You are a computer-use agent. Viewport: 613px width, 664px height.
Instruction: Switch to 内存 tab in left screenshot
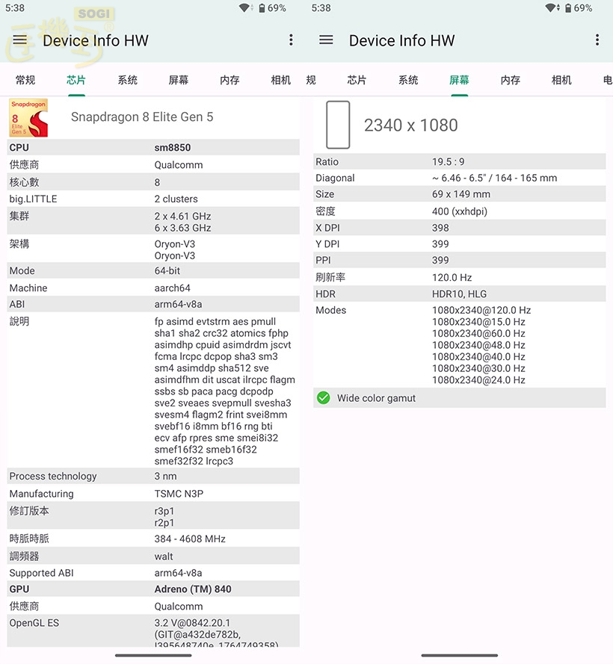pyautogui.click(x=230, y=80)
